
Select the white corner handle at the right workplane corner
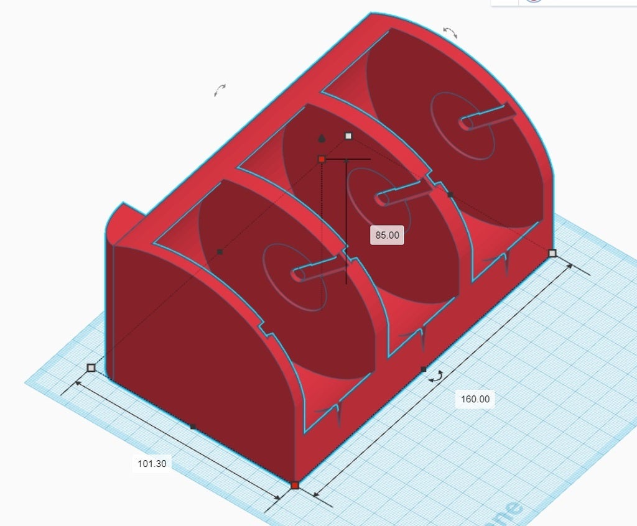(x=552, y=254)
